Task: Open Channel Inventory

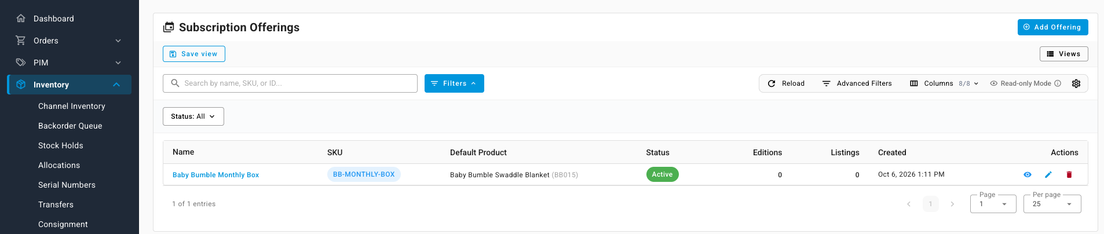Action: coord(72,106)
